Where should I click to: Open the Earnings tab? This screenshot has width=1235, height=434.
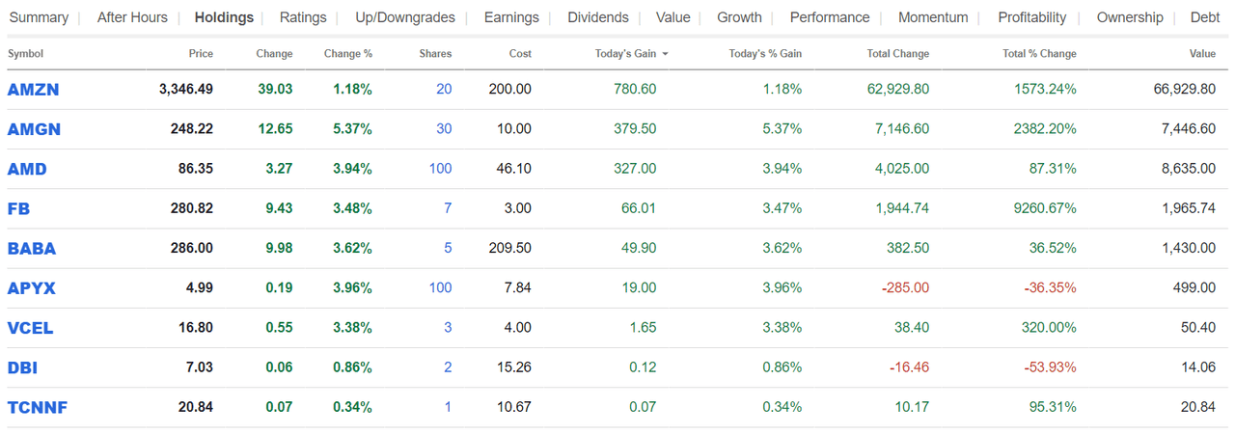[x=511, y=17]
